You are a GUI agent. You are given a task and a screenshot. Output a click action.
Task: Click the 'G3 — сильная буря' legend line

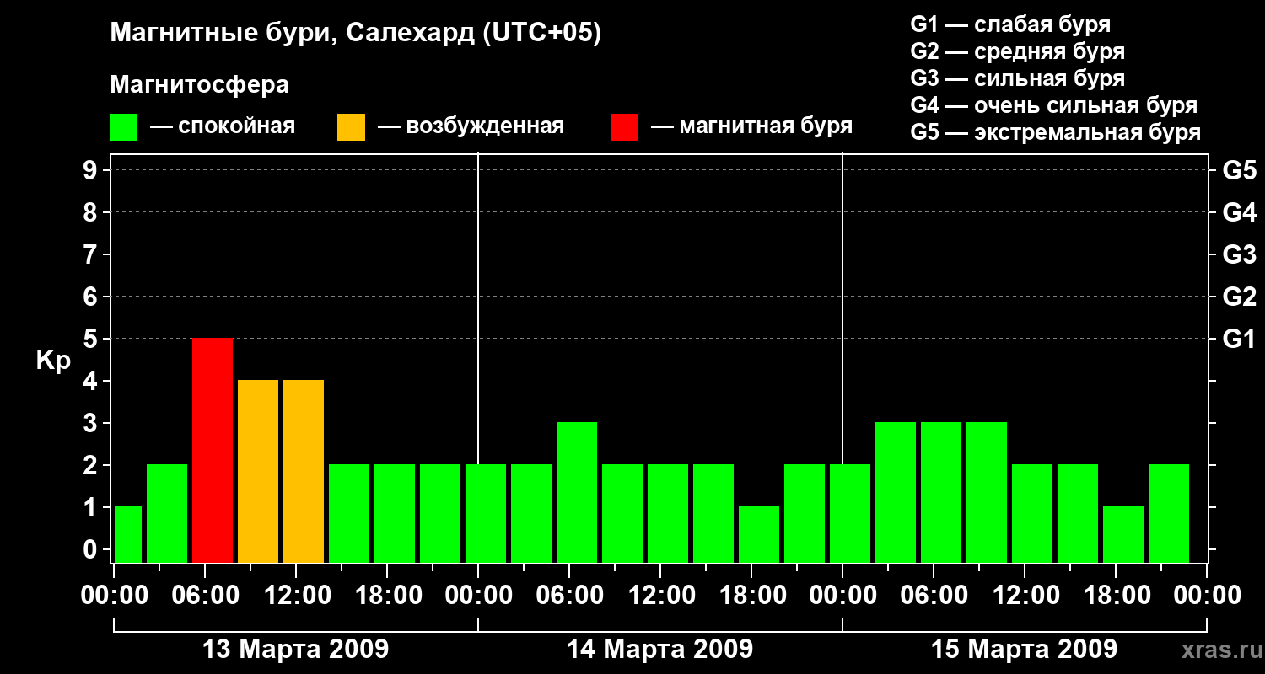[x=1017, y=78]
